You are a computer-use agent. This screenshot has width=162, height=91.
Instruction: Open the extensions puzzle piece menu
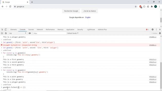152,7
